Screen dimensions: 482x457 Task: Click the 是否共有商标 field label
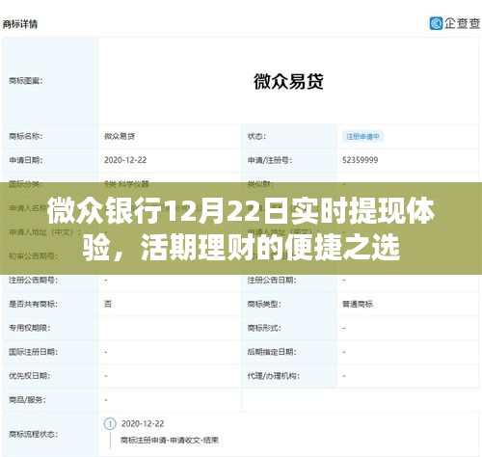33,304
